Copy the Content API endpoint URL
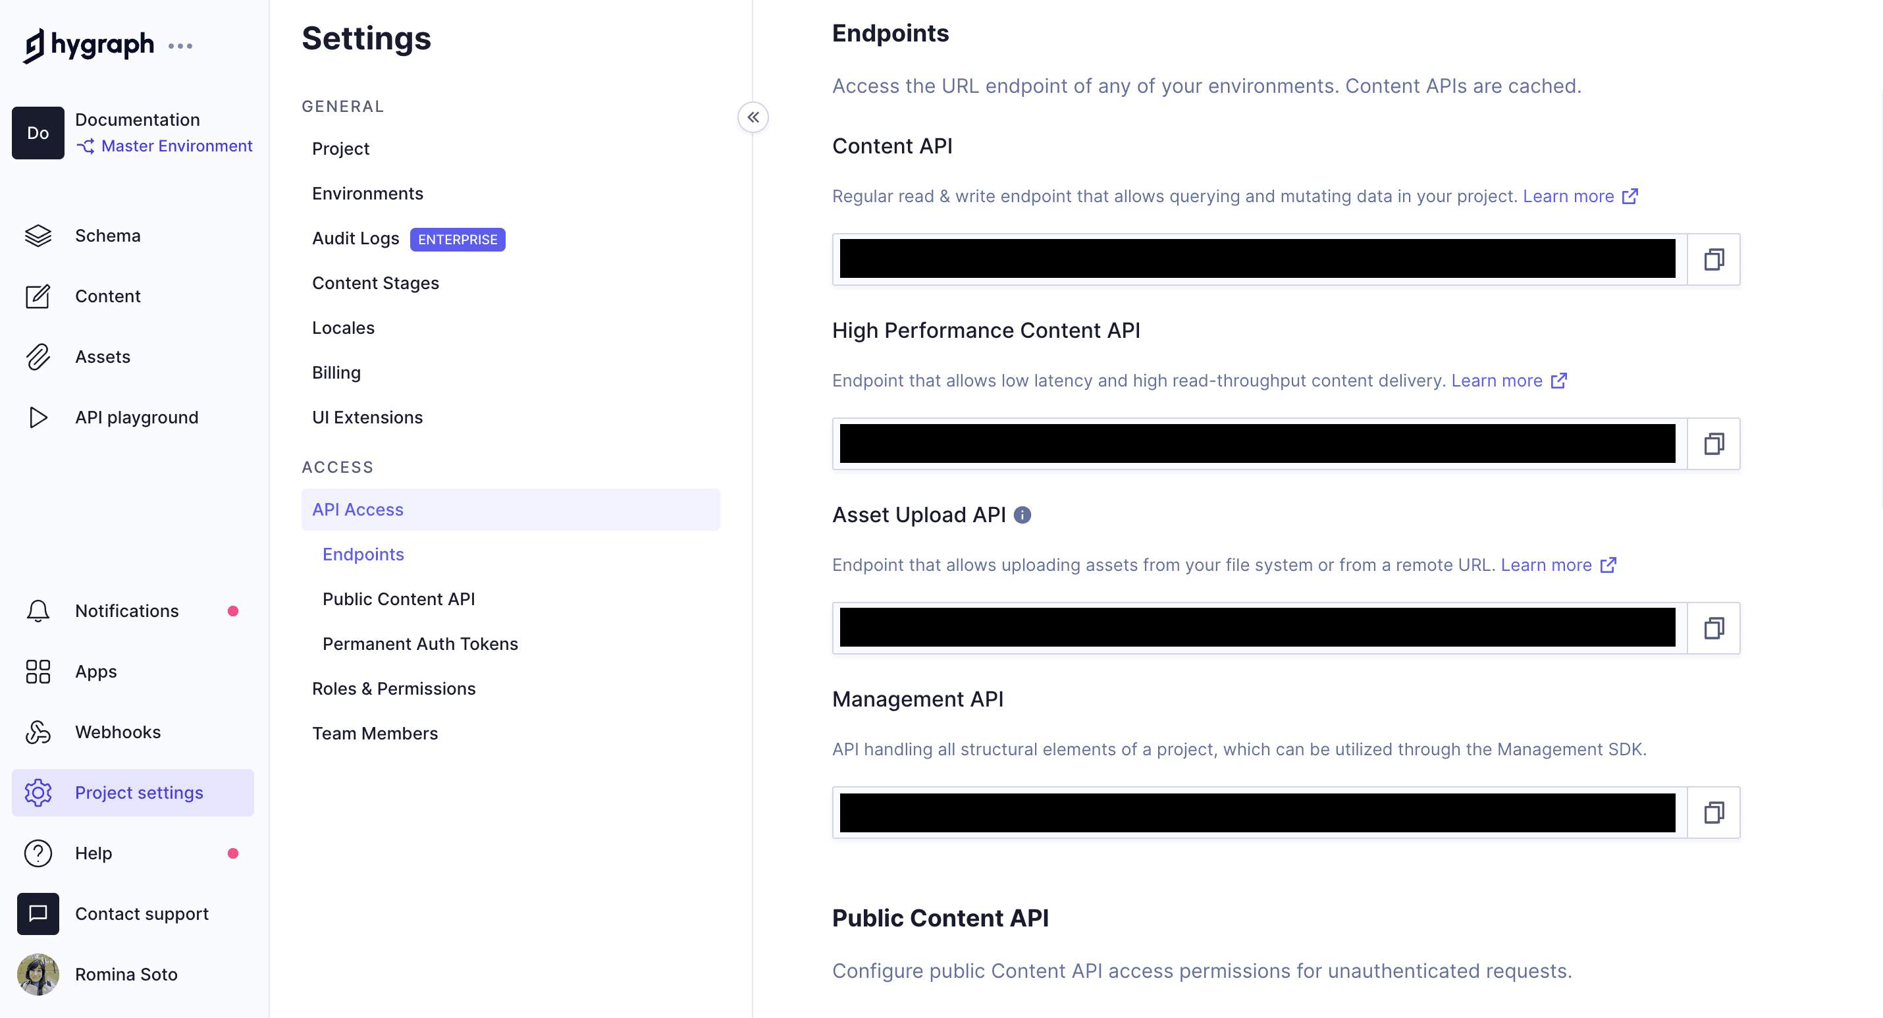This screenshot has width=1883, height=1018. click(1714, 259)
